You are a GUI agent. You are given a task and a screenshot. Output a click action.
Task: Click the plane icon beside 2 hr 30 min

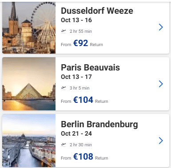tap(64, 145)
